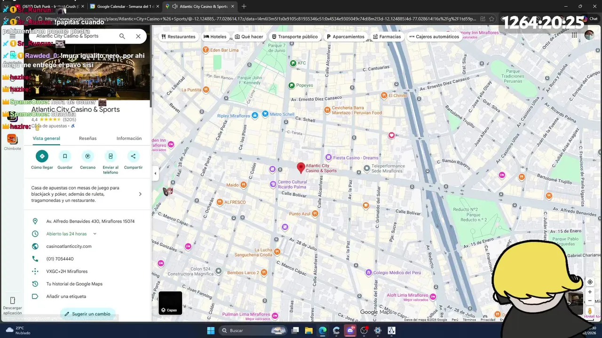
Task: Select the Cajeros automáticos chip
Action: tap(434, 37)
